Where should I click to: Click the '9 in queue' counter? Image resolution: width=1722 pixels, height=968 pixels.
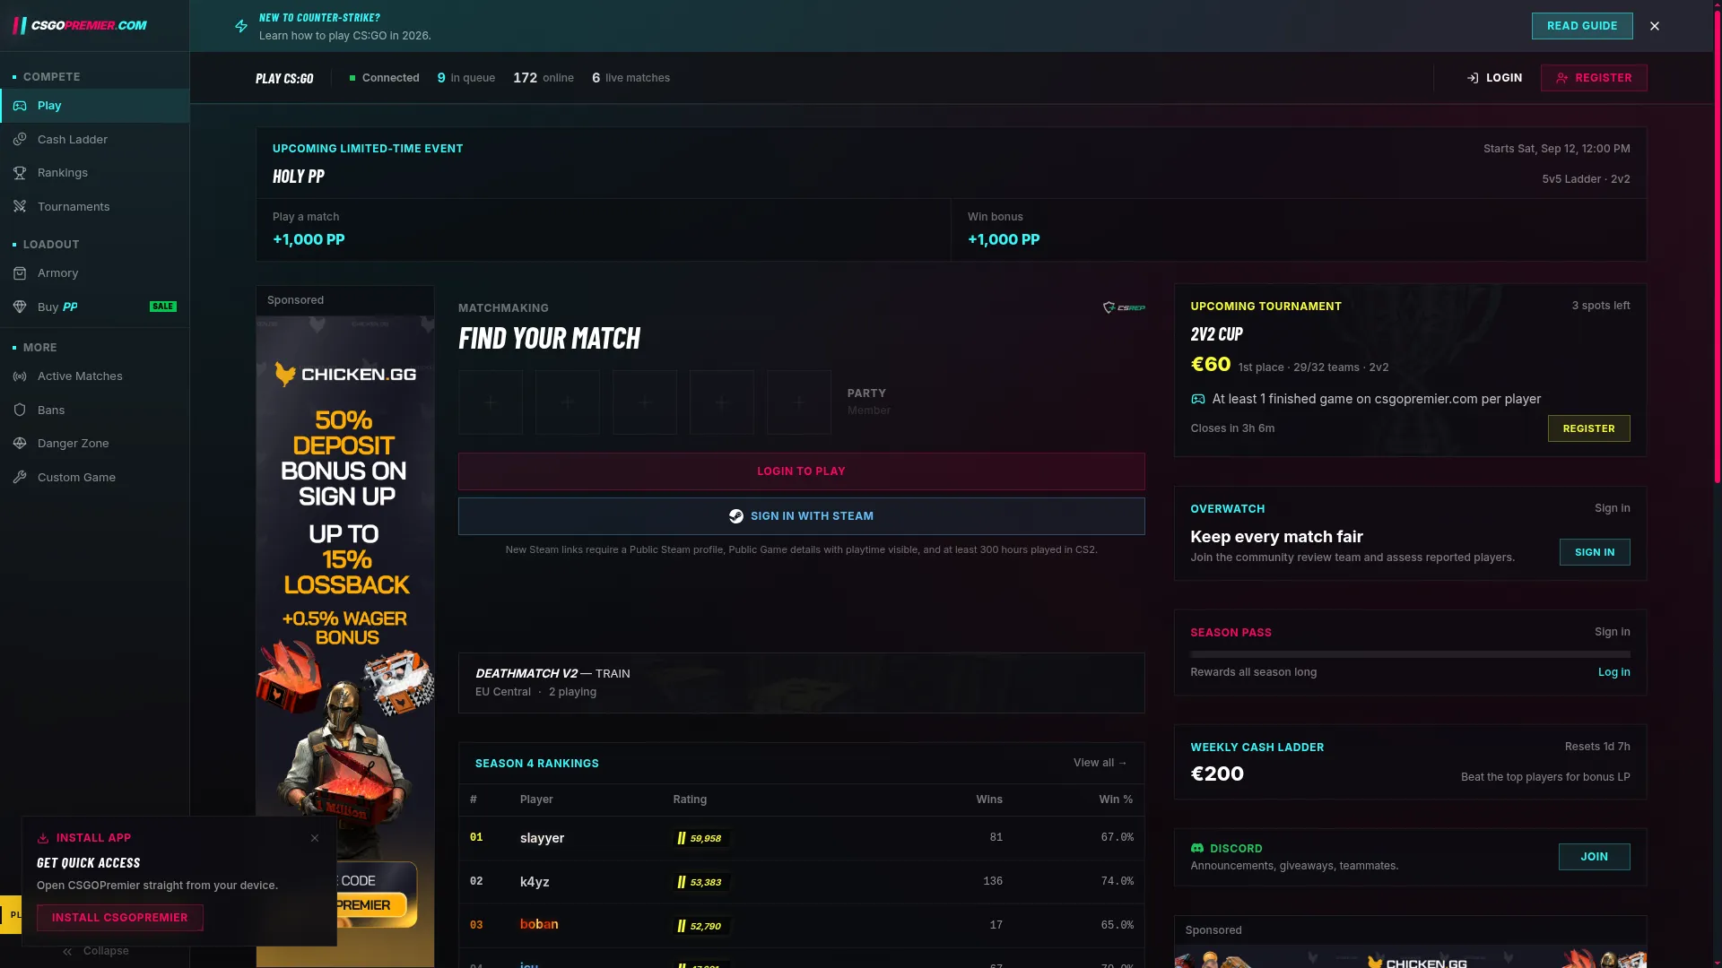point(466,78)
